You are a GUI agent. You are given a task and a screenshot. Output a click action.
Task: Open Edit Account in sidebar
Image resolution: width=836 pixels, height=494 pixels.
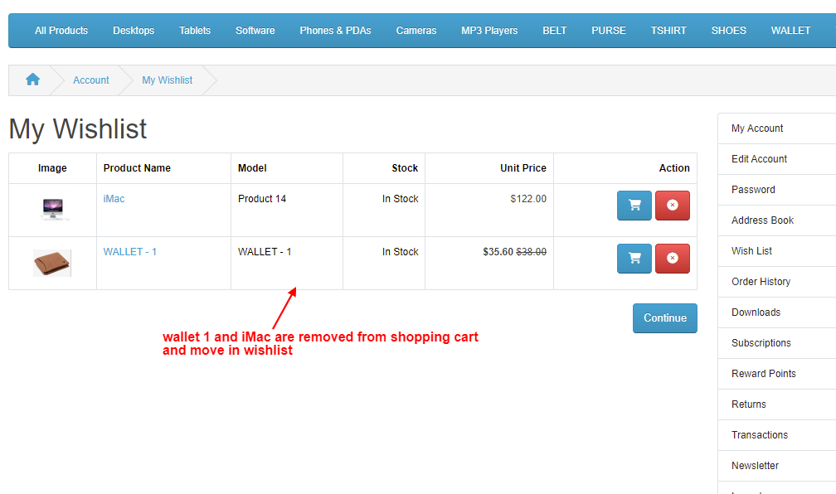tap(777, 159)
